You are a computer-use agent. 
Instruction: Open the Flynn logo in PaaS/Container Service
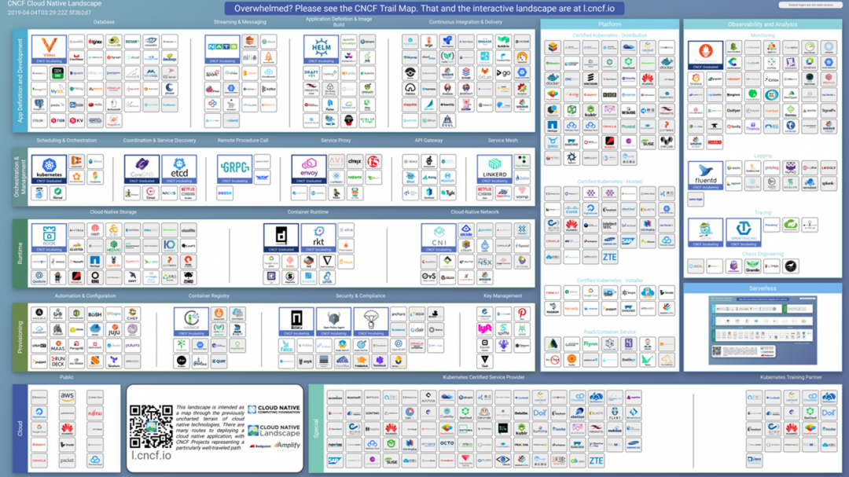click(x=590, y=344)
